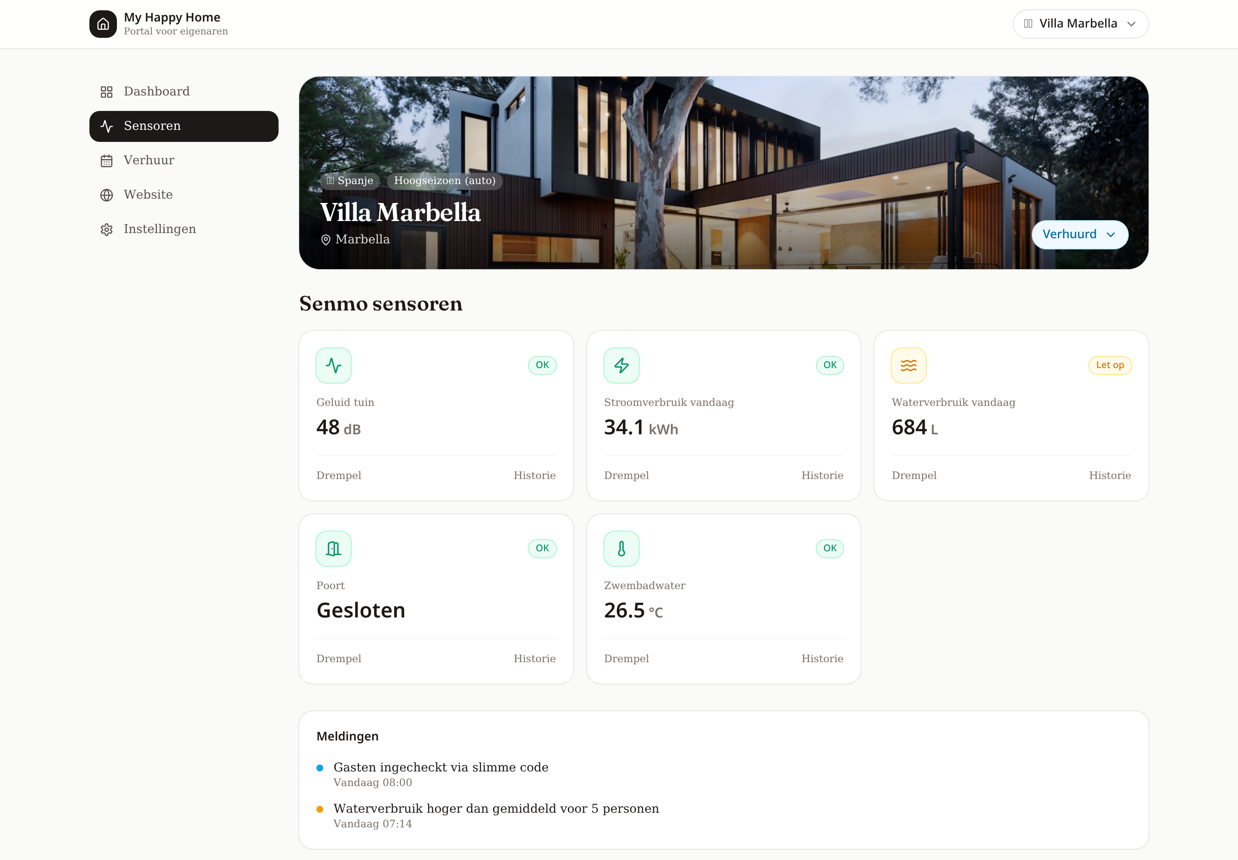Click the Poort door icon
This screenshot has height=860, width=1238.
[334, 549]
